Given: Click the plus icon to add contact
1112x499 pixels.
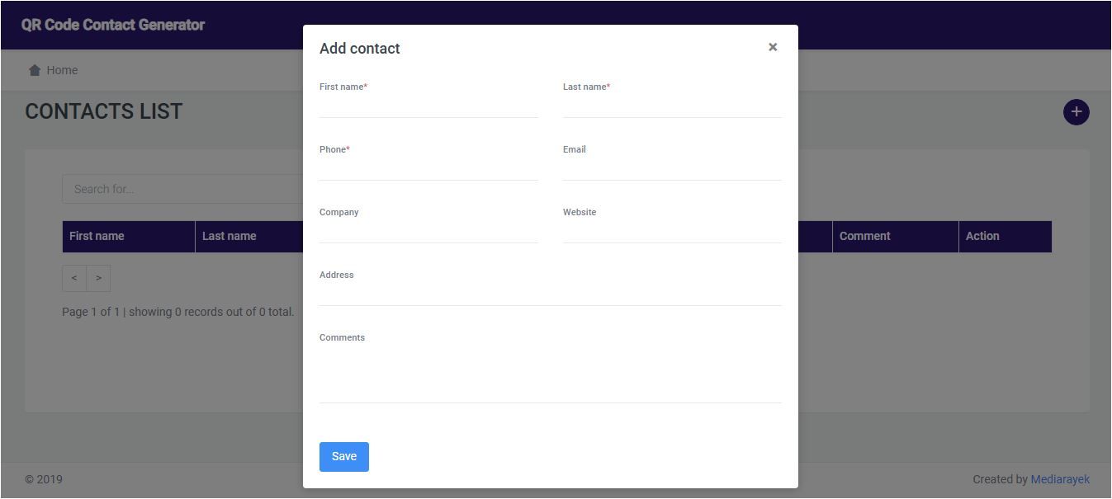Looking at the screenshot, I should [x=1076, y=112].
